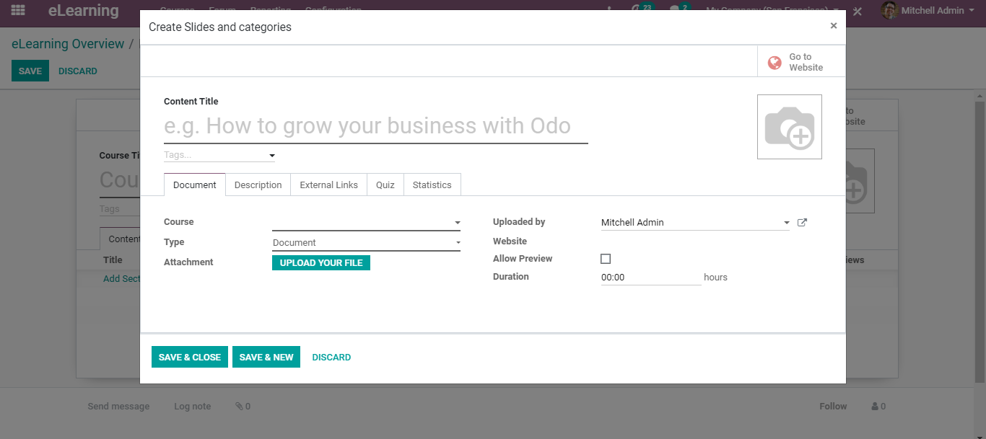This screenshot has width=986, height=439.
Task: Click the Follow button in chatter
Action: pyautogui.click(x=833, y=407)
